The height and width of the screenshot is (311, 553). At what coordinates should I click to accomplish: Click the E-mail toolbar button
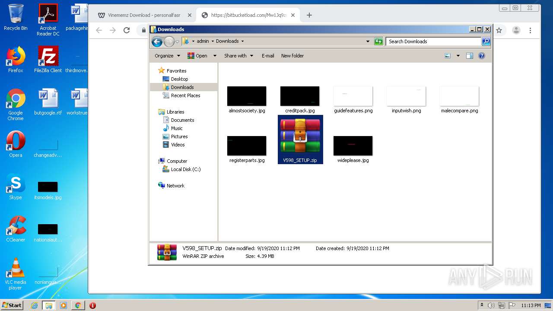(268, 56)
